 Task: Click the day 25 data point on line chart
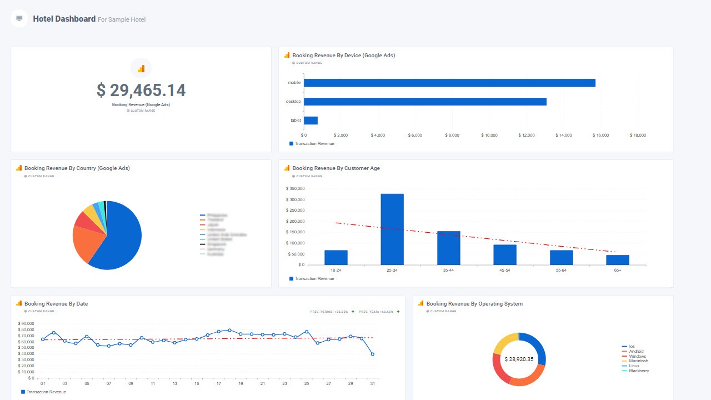click(x=307, y=332)
